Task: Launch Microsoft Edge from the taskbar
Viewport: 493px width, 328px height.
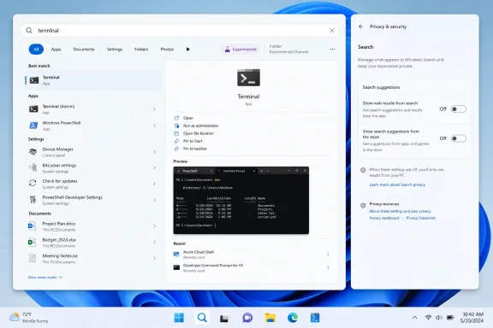Action: [x=293, y=318]
